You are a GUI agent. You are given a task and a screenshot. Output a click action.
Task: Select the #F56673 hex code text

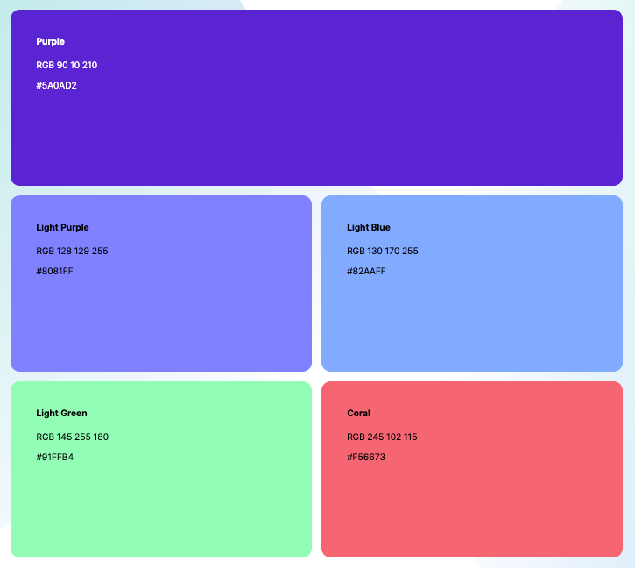pyautogui.click(x=366, y=458)
